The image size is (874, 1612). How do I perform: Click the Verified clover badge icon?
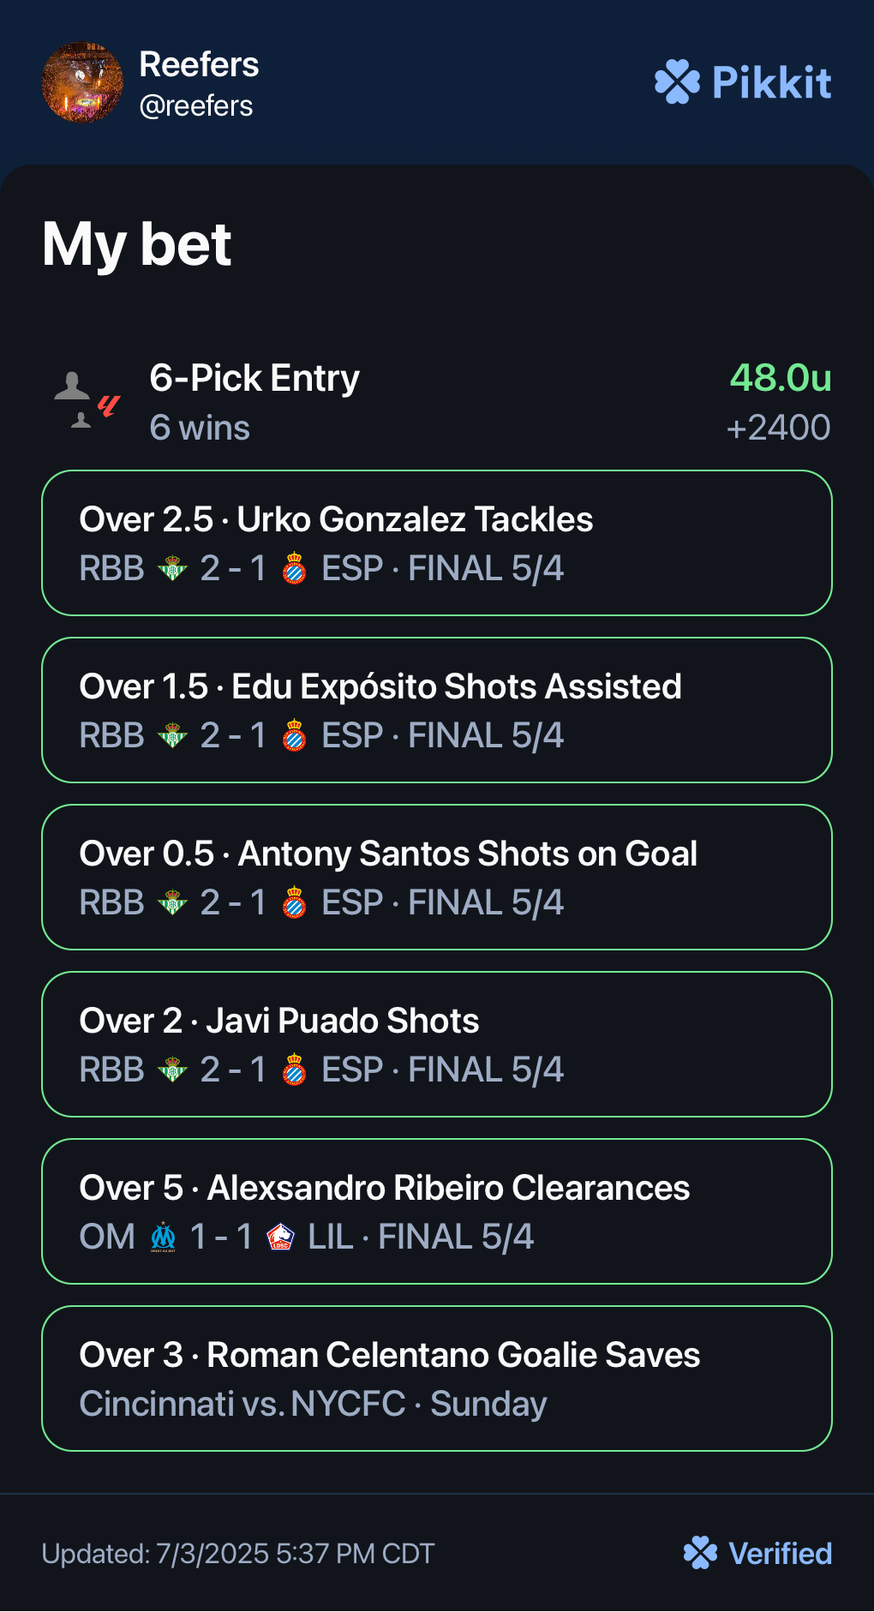coord(701,1553)
